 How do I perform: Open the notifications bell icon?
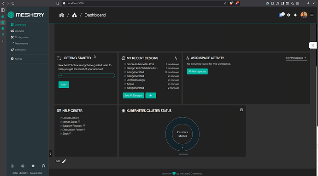[x=295, y=15]
